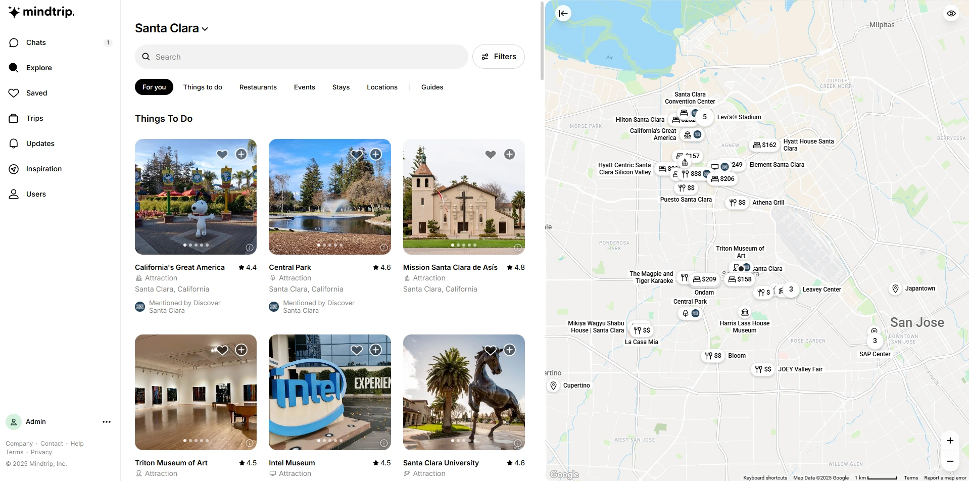Open the Central Park photo thumbnail
Screen dimensions: 969x481
tap(330, 197)
